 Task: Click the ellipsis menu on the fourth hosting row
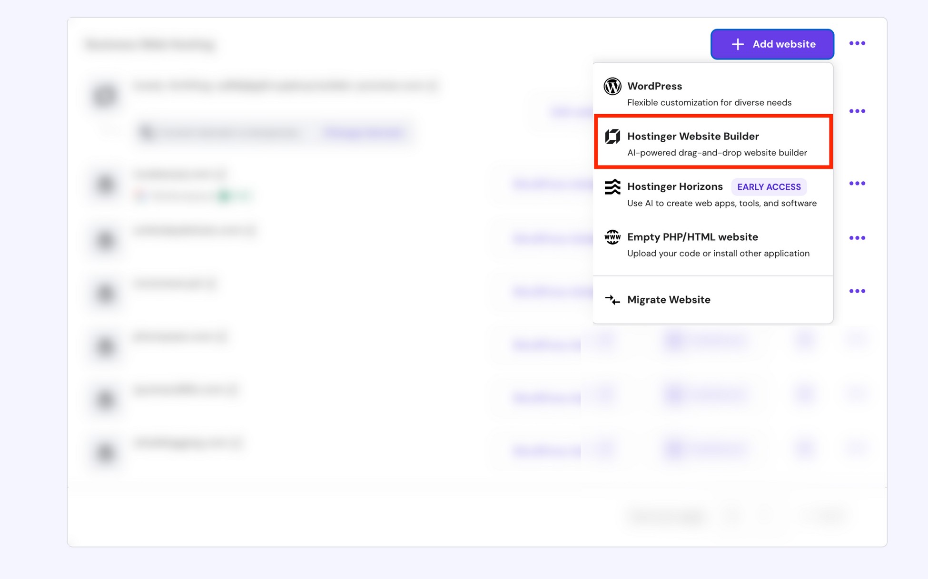point(857,238)
